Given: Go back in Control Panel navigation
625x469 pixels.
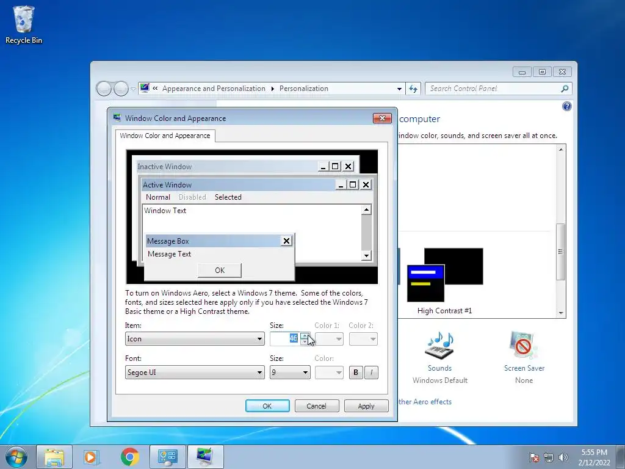Looking at the screenshot, I should (104, 89).
